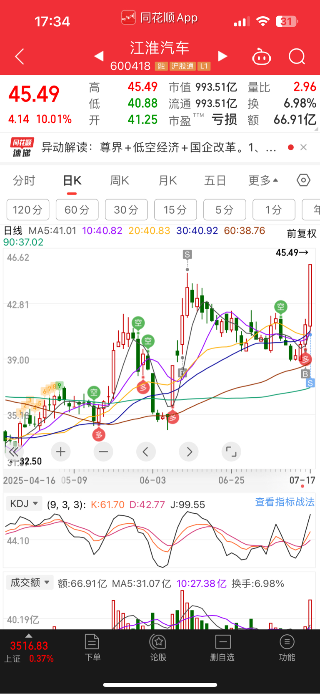The height and width of the screenshot is (694, 320).
Task: Open 下单 order icon
Action: (92, 647)
